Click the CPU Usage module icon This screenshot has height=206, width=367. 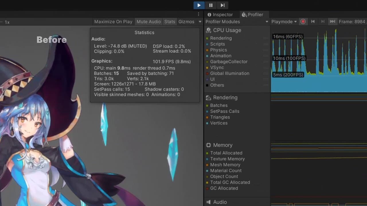click(208, 30)
